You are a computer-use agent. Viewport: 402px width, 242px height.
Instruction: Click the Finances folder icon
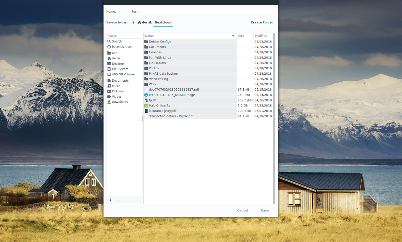[x=146, y=52]
